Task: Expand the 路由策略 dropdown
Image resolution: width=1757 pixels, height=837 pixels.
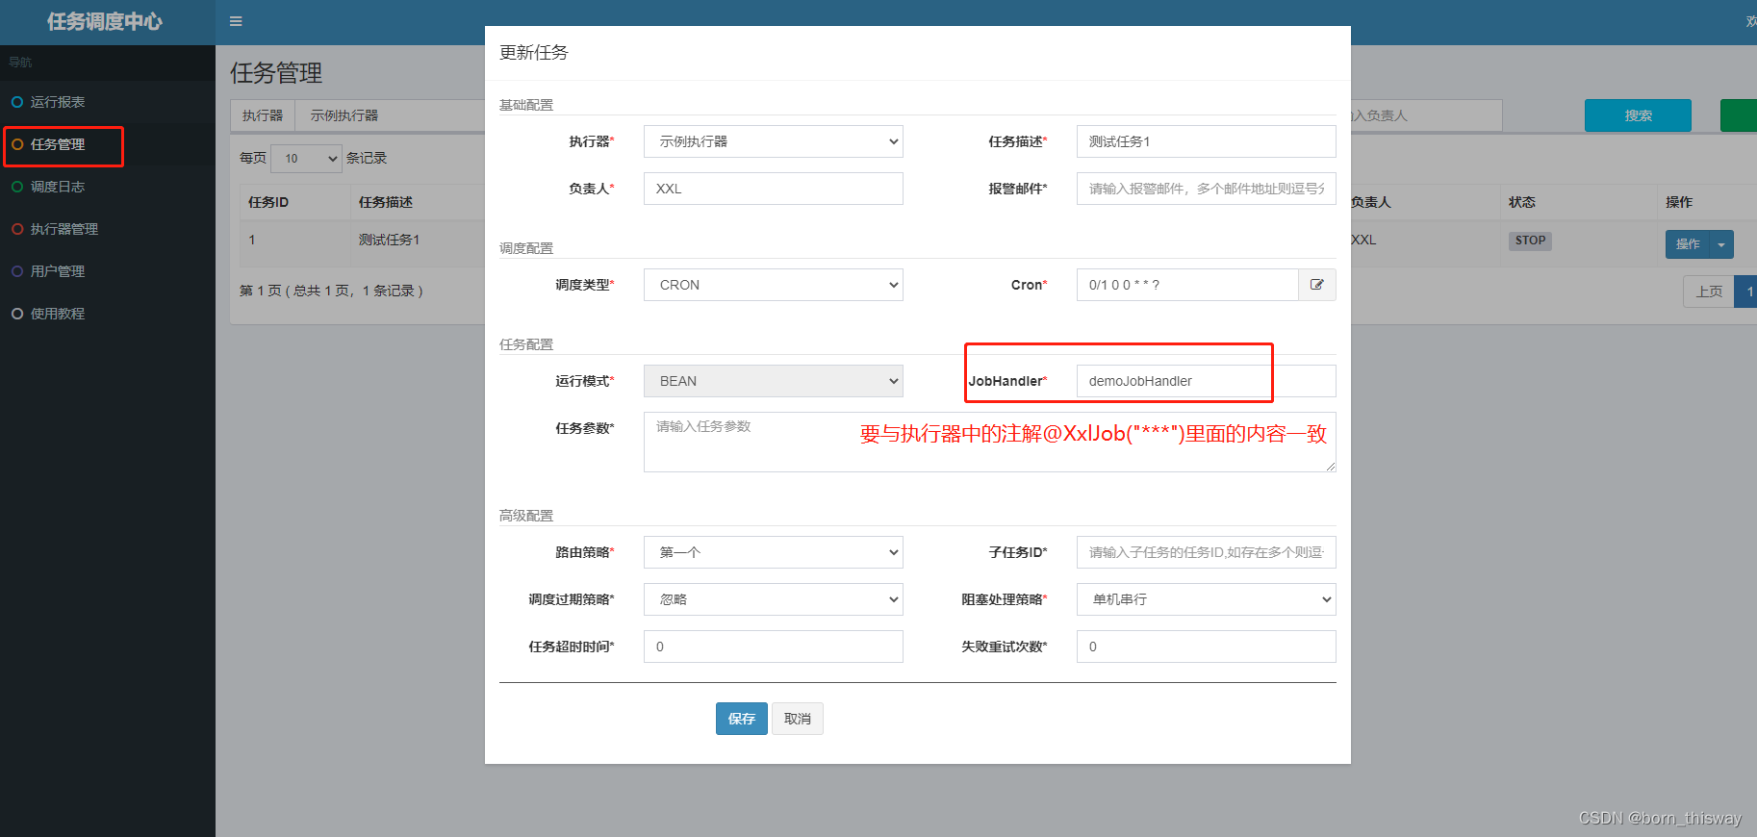Action: [x=774, y=552]
